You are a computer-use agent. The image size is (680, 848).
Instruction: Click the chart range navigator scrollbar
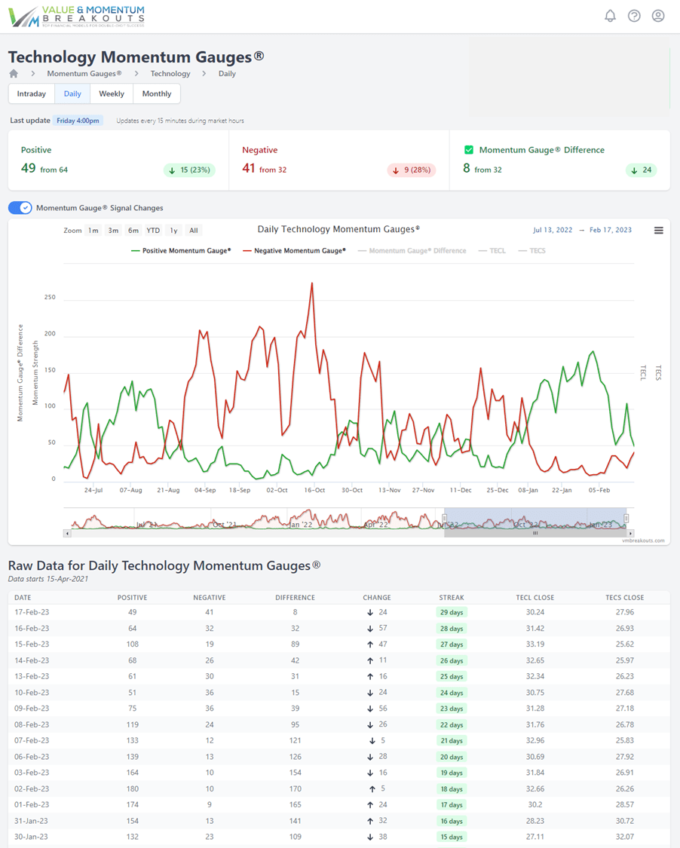click(535, 533)
